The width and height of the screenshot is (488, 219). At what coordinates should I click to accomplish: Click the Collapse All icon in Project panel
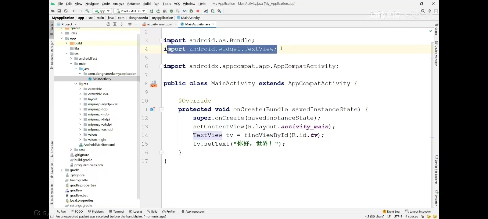(x=121, y=24)
